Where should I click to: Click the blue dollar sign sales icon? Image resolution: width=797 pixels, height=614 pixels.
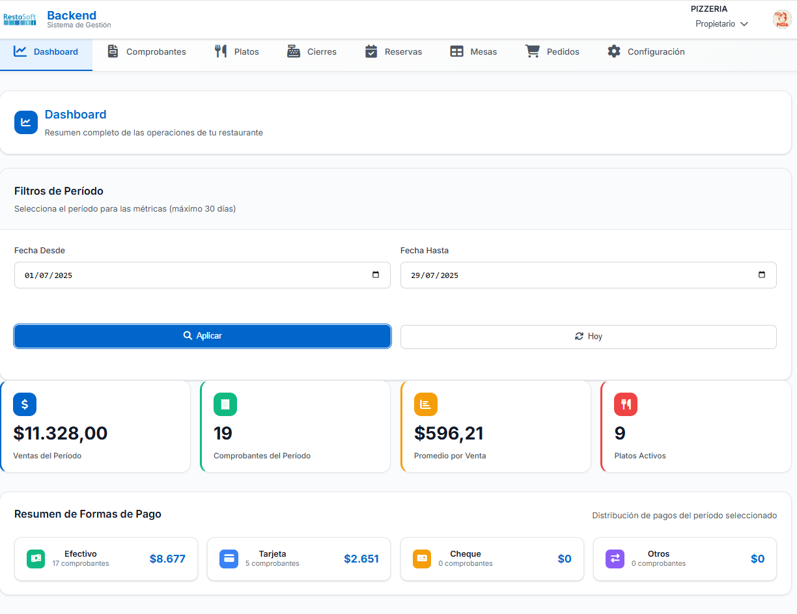[x=25, y=404]
